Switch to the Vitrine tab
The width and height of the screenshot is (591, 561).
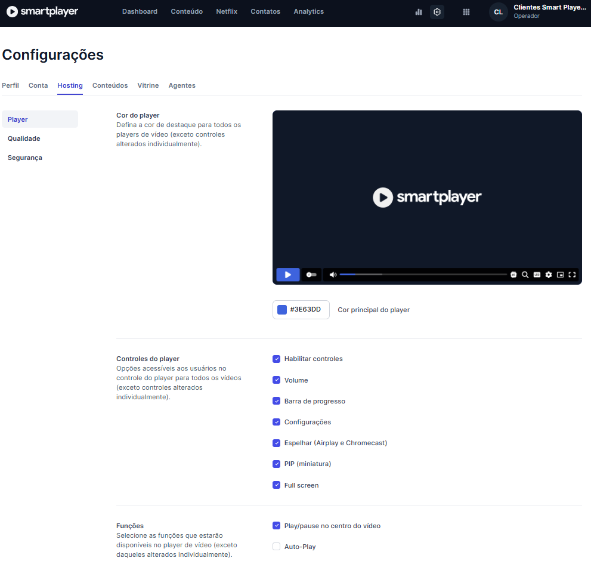(x=148, y=85)
